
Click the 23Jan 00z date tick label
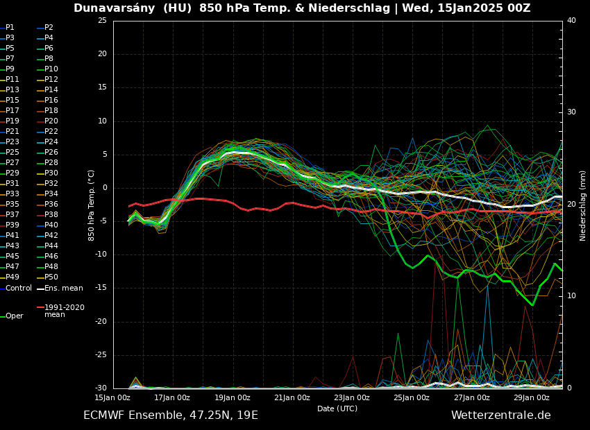click(x=352, y=398)
